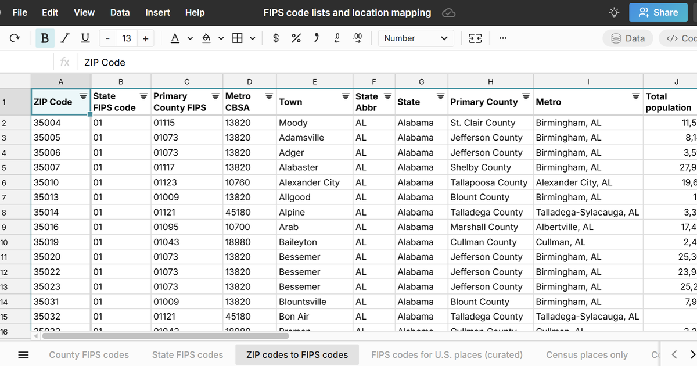Open filter for Primary County FIPS column
This screenshot has height=366, width=697.
click(215, 96)
